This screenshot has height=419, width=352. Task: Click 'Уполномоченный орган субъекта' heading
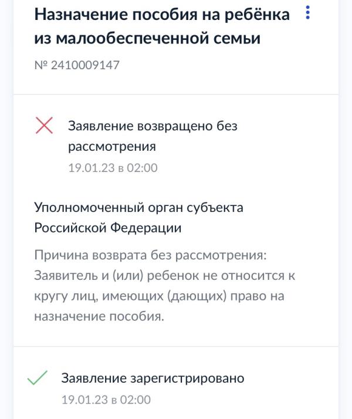138,208
